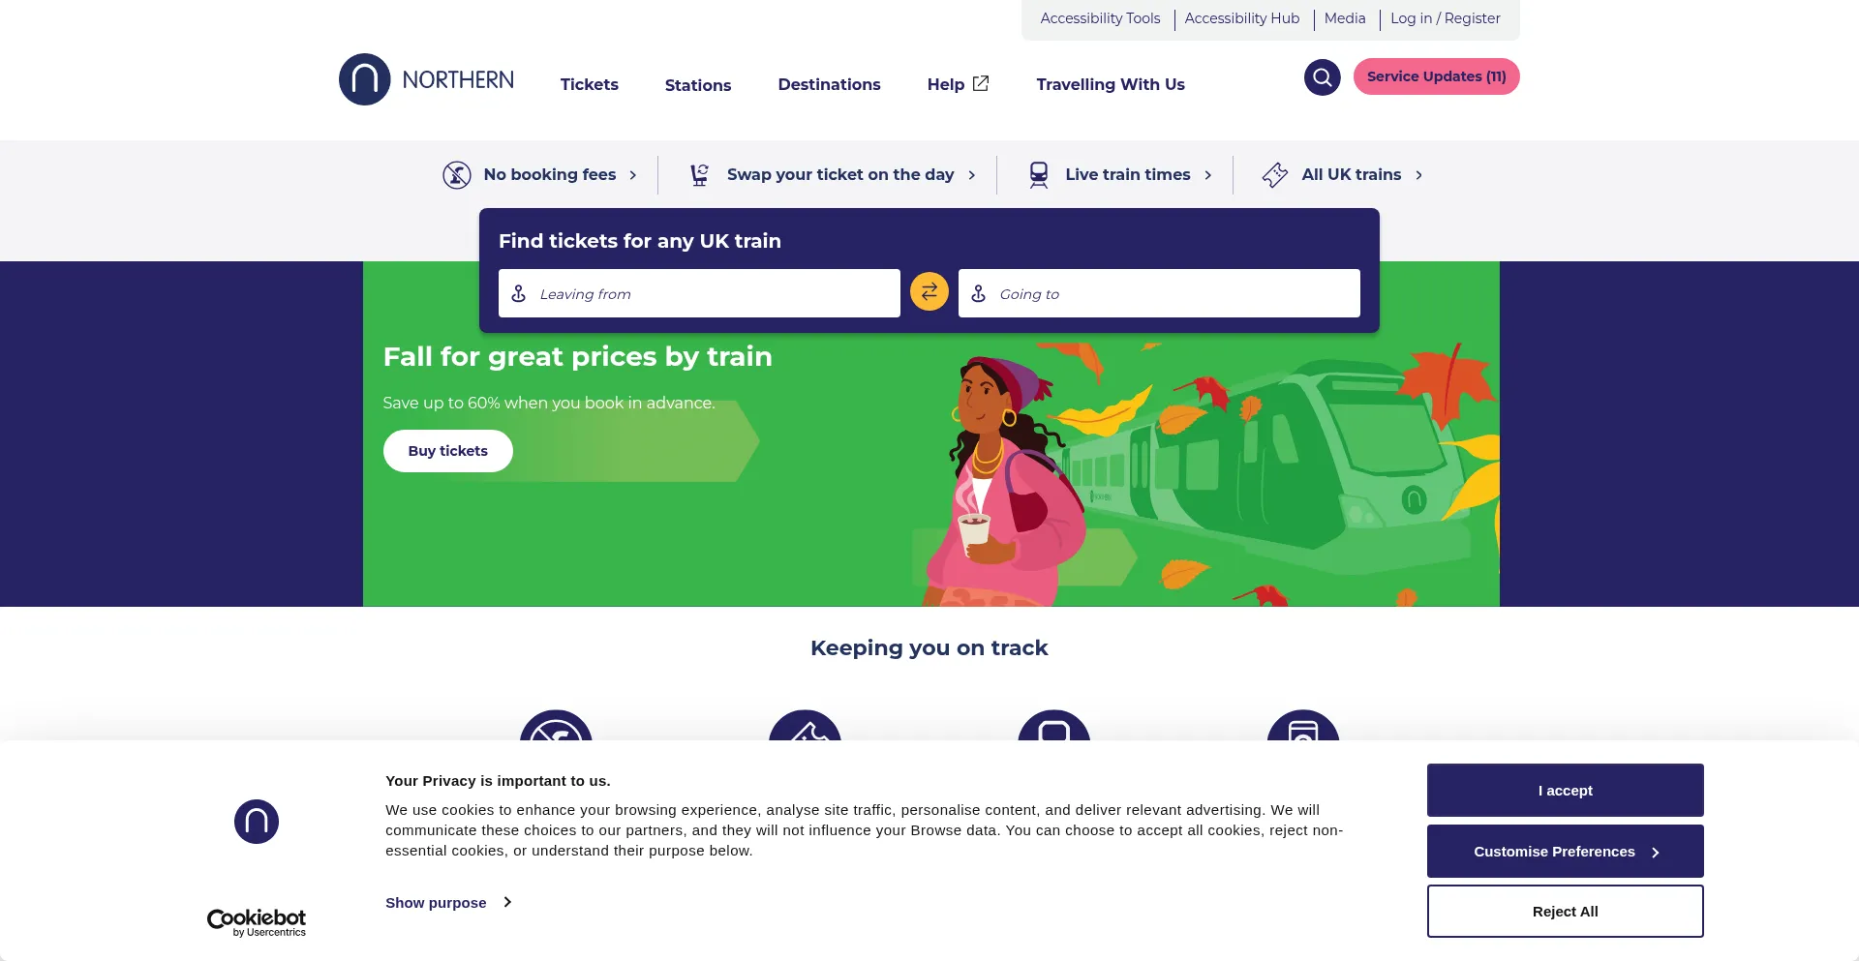Click the Northern logo in header
1859x961 pixels.
[x=426, y=79]
